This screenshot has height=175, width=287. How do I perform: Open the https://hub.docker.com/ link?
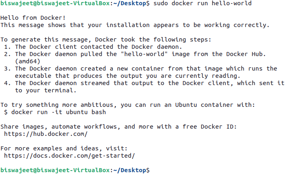[45, 134]
